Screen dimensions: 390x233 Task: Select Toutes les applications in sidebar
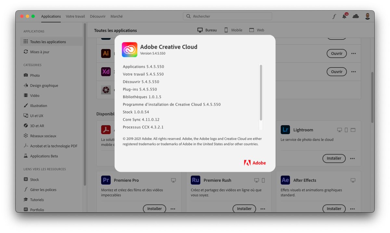tap(51, 42)
